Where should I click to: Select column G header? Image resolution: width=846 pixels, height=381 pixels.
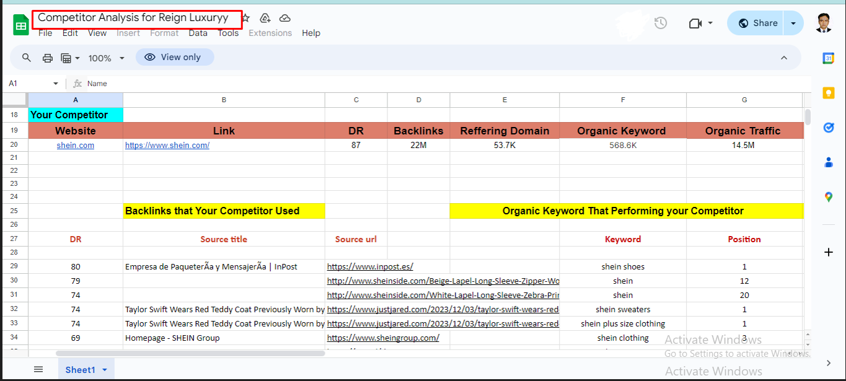pos(744,100)
